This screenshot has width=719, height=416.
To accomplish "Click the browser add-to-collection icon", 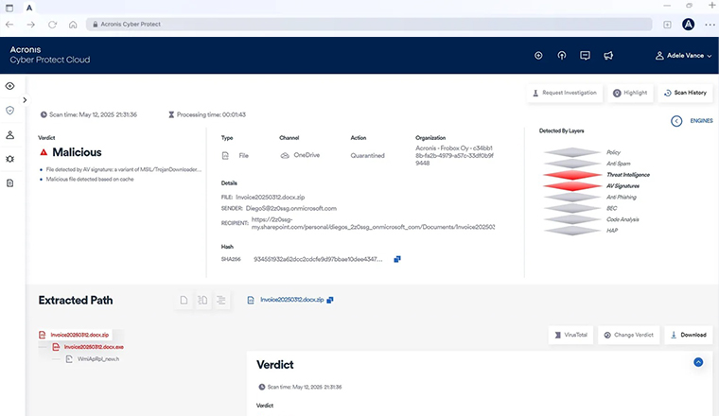I will click(x=667, y=25).
